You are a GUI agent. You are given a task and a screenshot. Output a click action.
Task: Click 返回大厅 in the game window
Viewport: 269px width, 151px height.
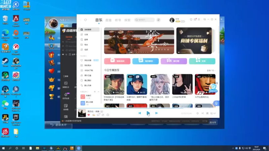(x=59, y=125)
